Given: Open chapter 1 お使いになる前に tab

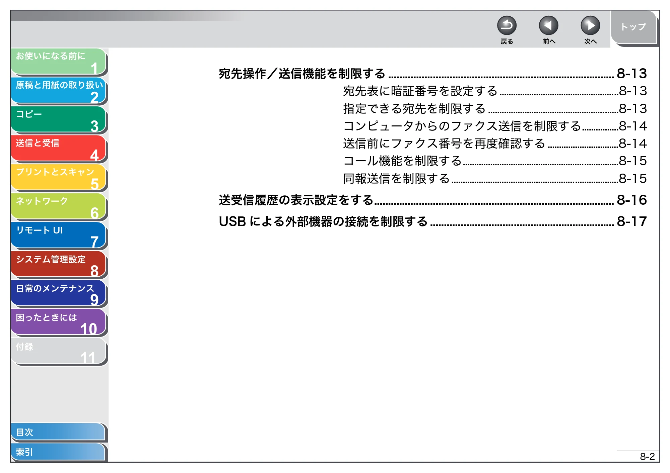Looking at the screenshot, I should click(58, 62).
